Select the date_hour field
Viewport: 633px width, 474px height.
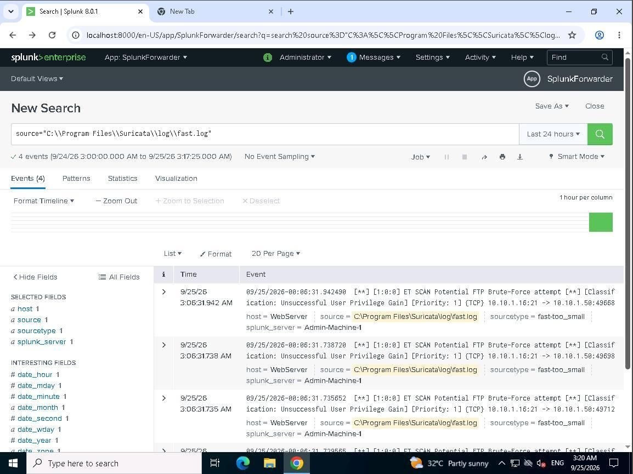click(x=35, y=374)
